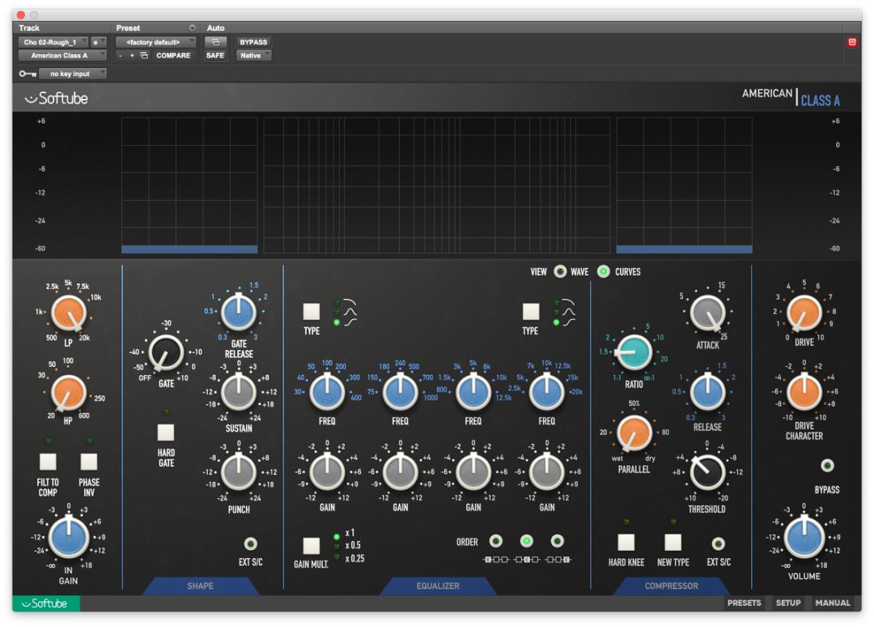Open the PRESETS menu in bottom bar

coord(745,603)
